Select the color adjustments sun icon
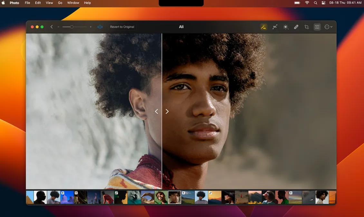Viewport: 364px width, 217px height. pos(285,27)
